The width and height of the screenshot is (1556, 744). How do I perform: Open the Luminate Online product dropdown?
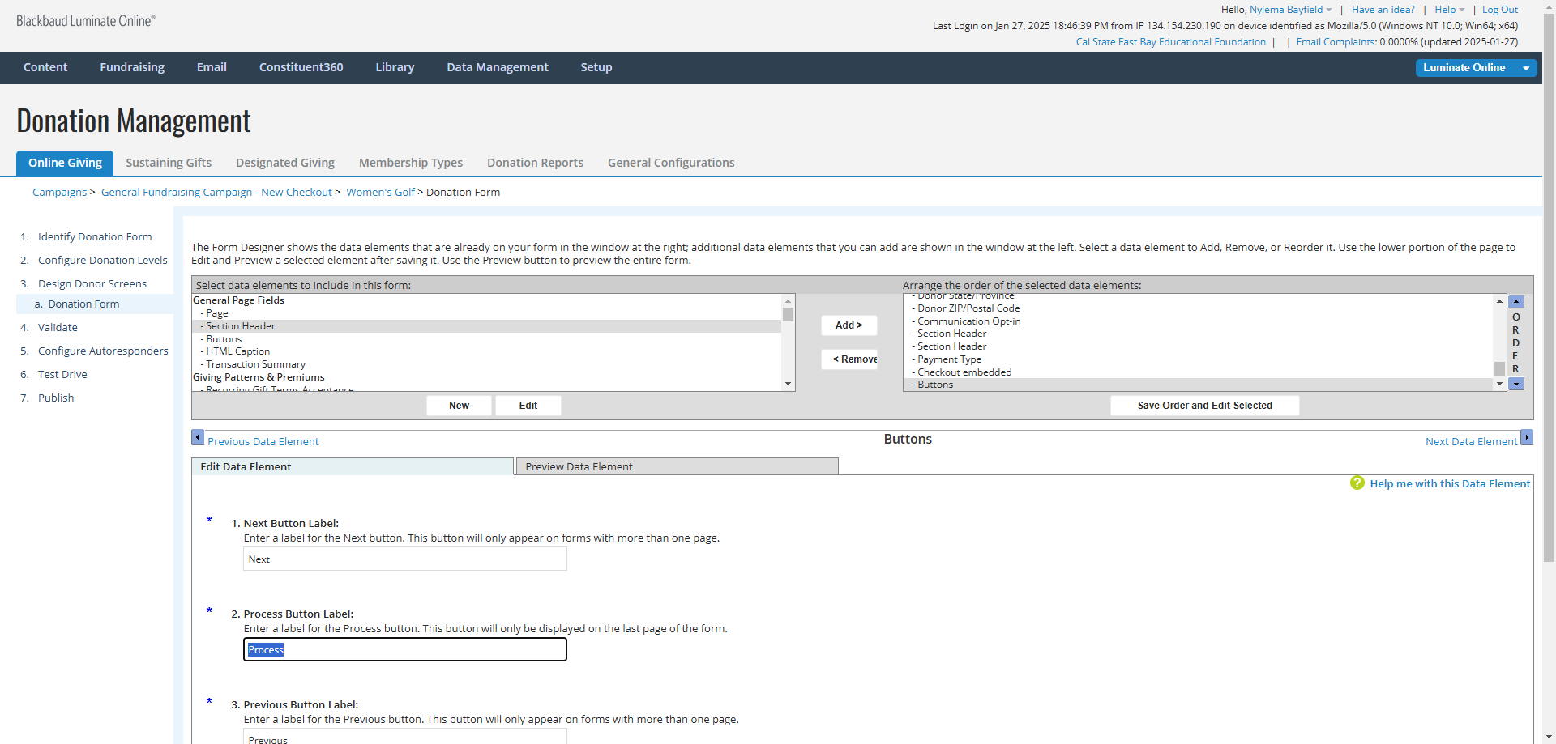[x=1475, y=68]
